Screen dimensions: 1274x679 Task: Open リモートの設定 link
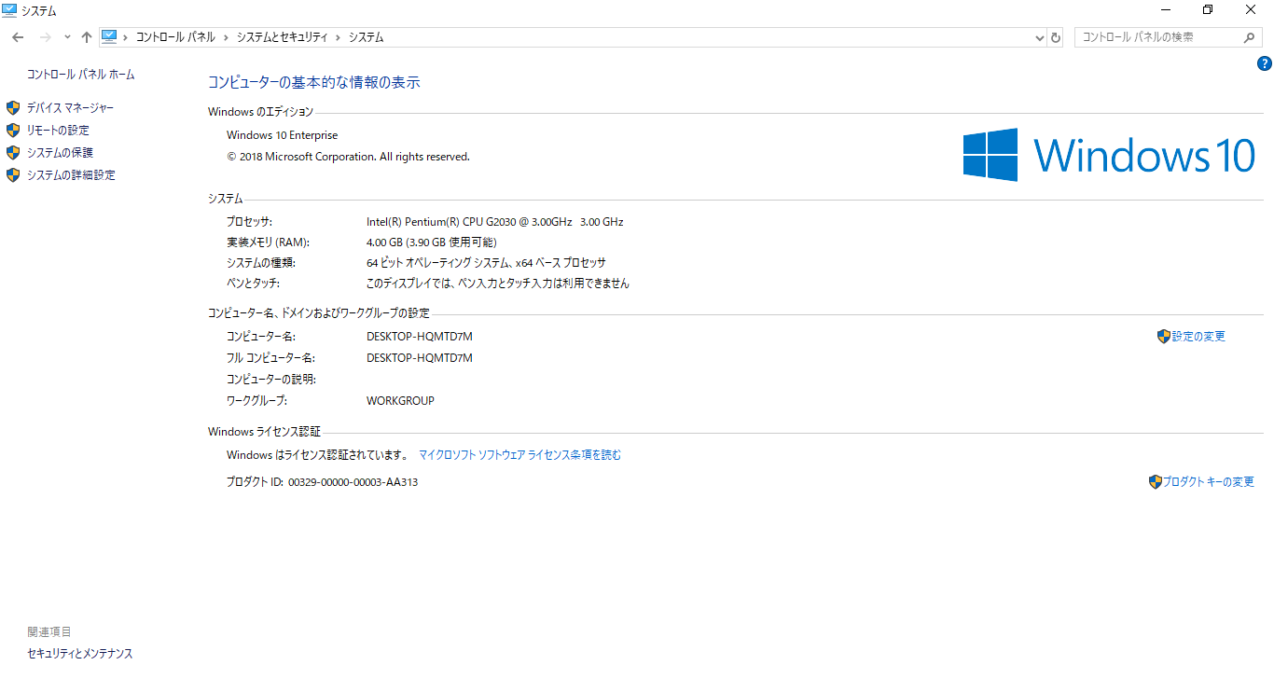click(x=58, y=131)
